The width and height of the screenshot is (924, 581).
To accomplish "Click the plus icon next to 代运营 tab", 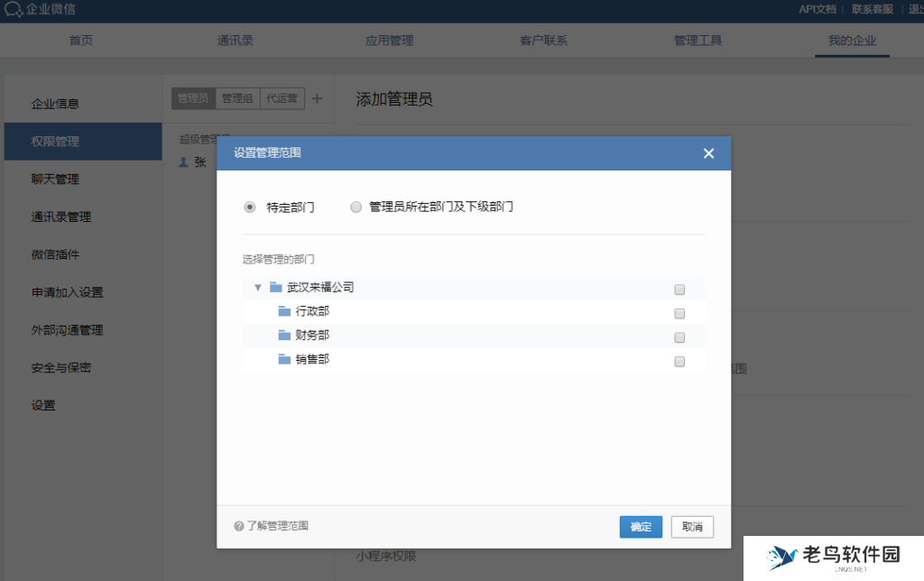I will point(317,98).
